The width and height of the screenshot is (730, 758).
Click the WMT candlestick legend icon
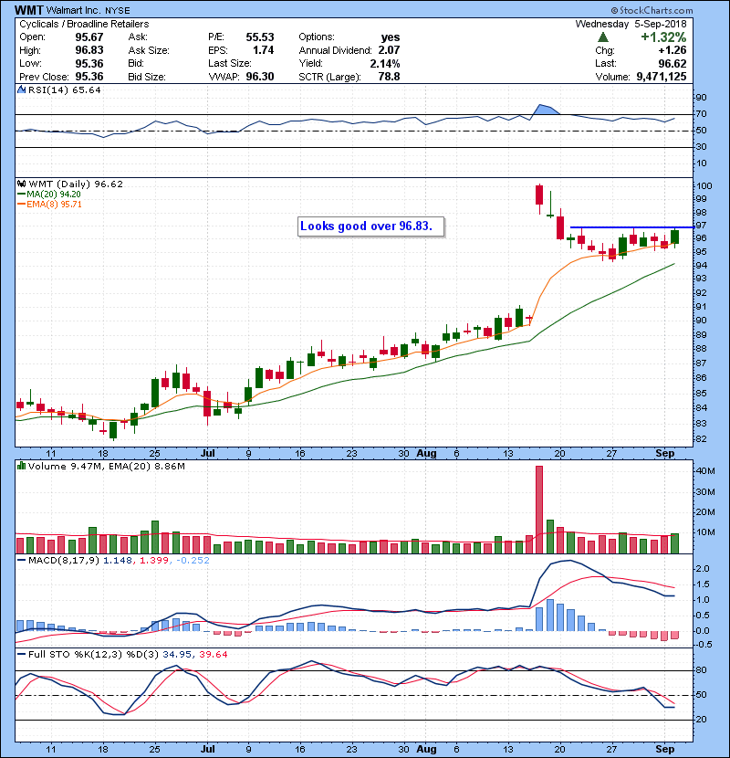(x=21, y=184)
